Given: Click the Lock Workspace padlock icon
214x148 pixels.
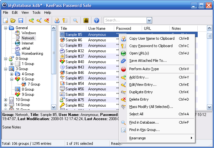Looking at the screenshot, I should [86, 21].
